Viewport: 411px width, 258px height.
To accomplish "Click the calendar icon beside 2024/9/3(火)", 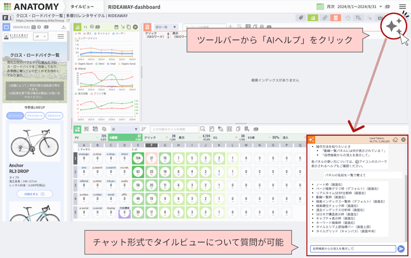I will (33, 27).
